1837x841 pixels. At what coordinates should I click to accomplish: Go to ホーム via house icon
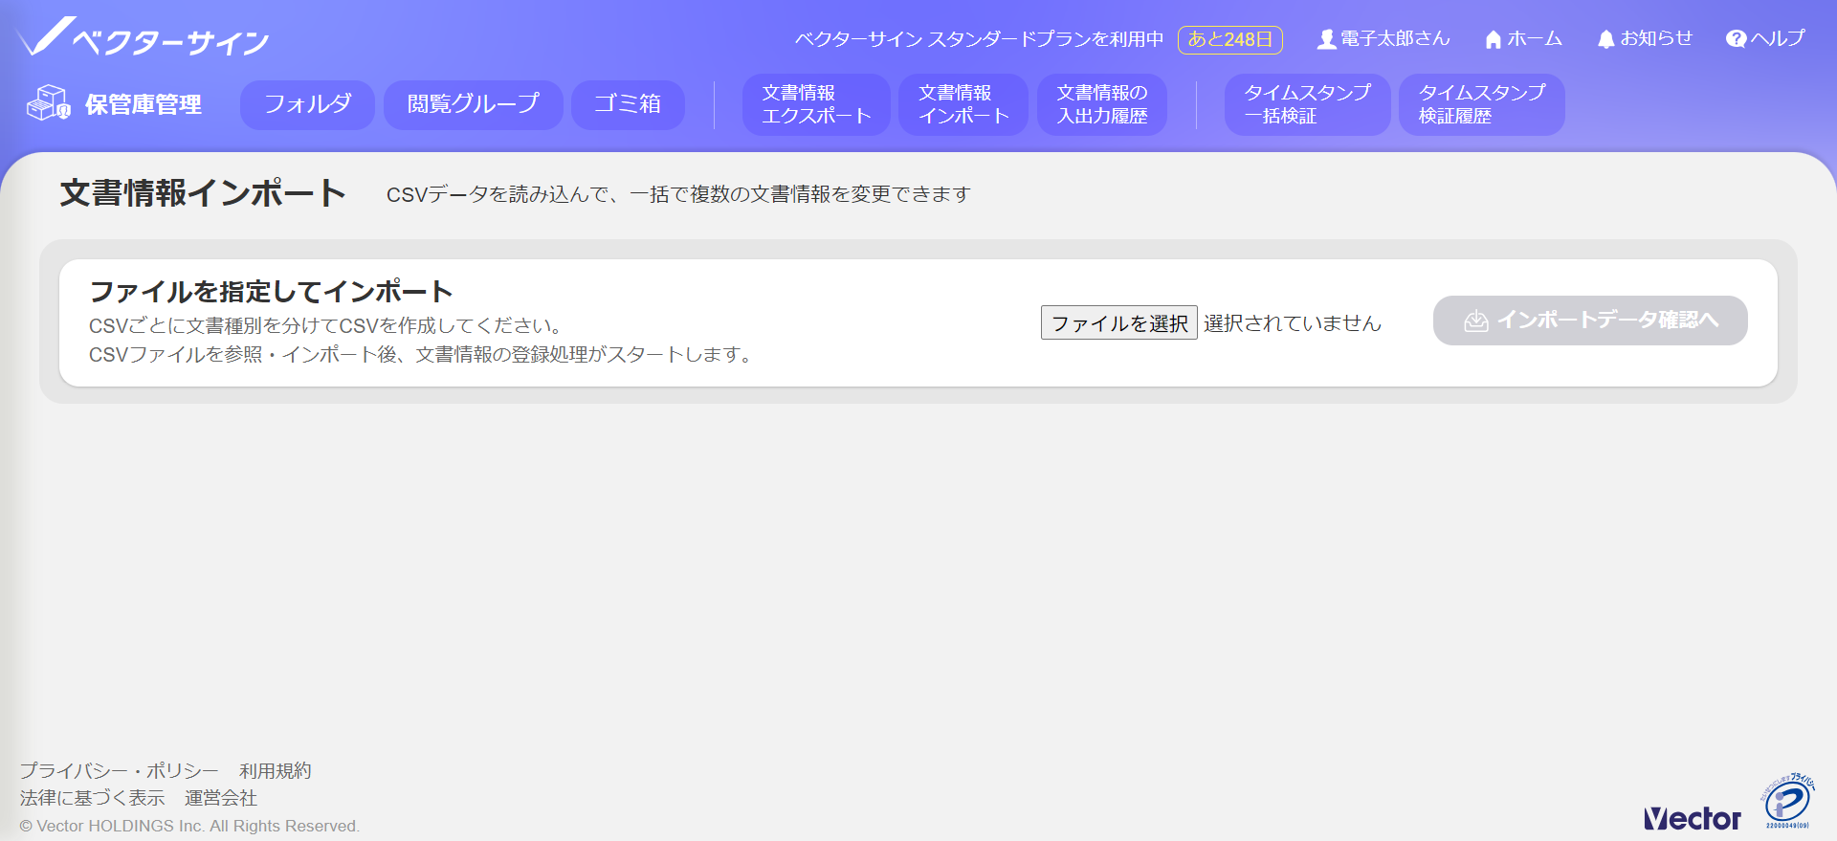tap(1493, 39)
